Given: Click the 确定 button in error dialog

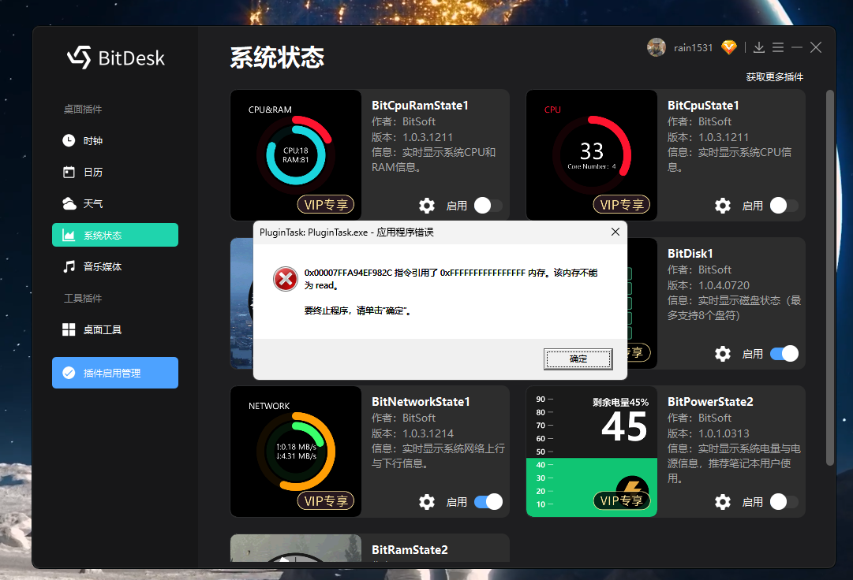Looking at the screenshot, I should tap(578, 359).
